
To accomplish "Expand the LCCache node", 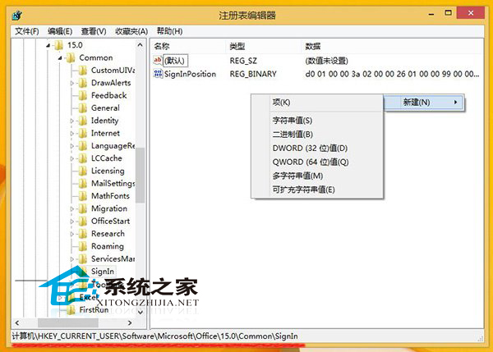I will (x=72, y=158).
